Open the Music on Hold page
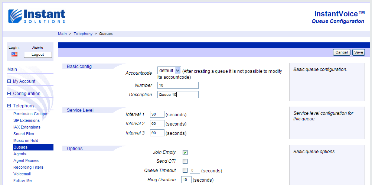This screenshot has width=372, height=185. (26, 140)
